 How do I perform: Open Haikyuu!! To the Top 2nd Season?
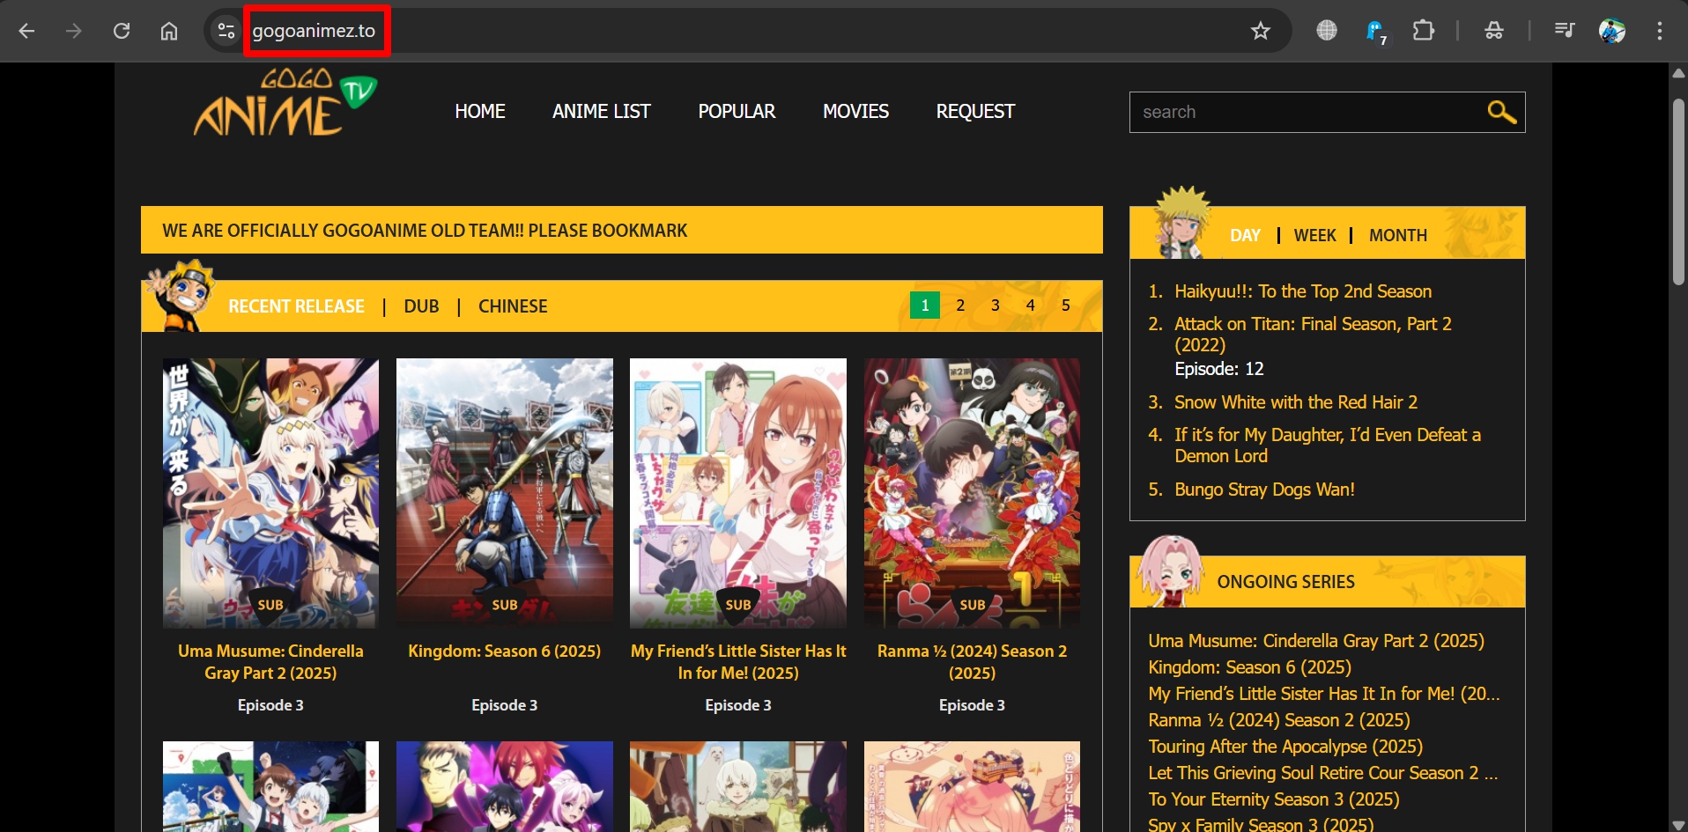(1302, 291)
